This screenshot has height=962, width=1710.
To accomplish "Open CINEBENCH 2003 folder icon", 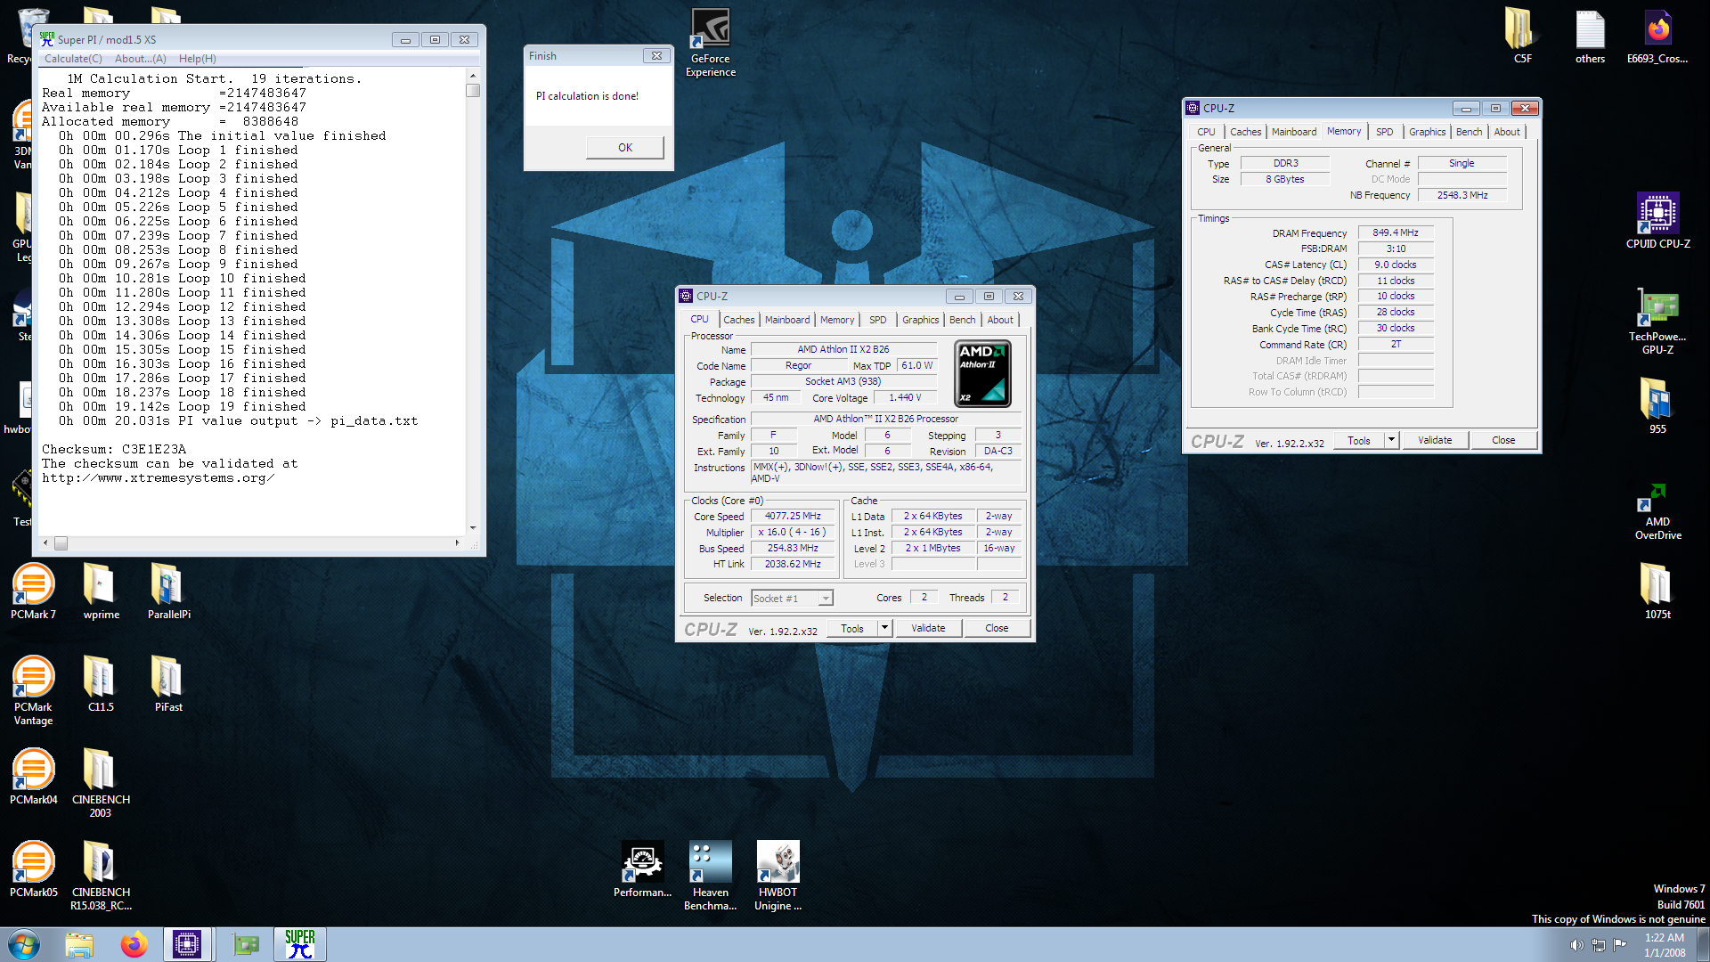I will point(101,783).
